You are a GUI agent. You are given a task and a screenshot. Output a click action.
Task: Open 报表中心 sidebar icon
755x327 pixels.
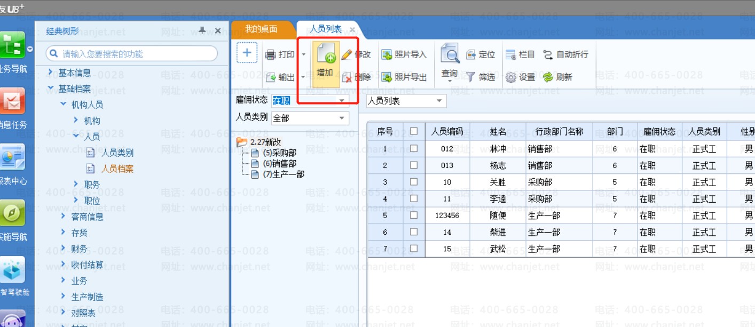(x=12, y=157)
